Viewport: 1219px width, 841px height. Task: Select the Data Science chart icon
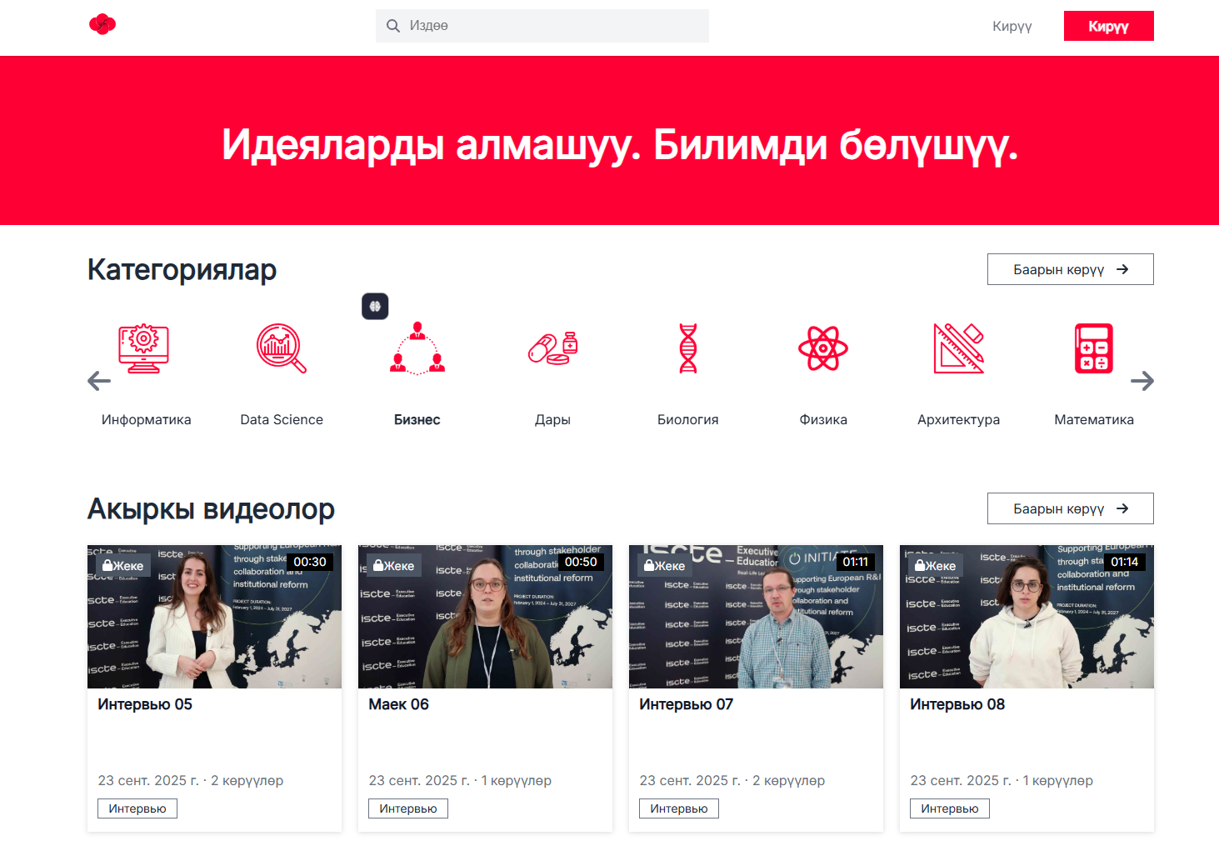[x=281, y=348]
